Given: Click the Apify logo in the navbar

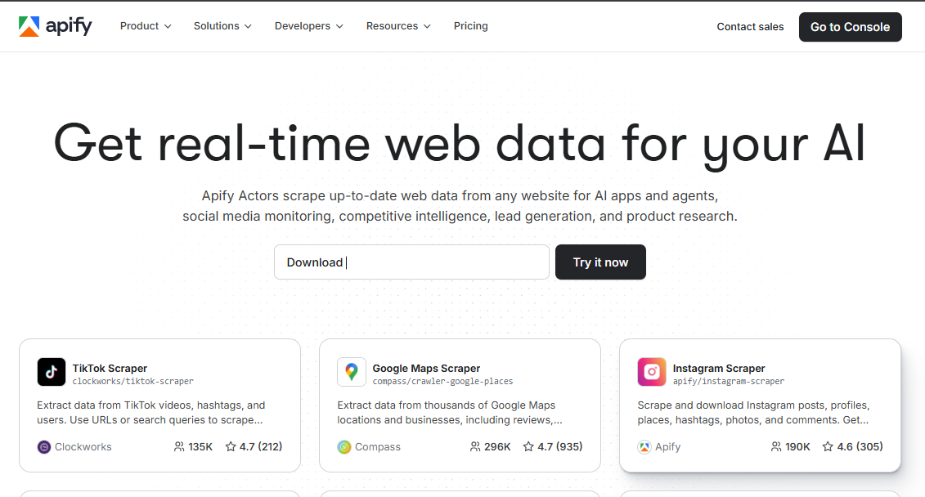Looking at the screenshot, I should [56, 25].
